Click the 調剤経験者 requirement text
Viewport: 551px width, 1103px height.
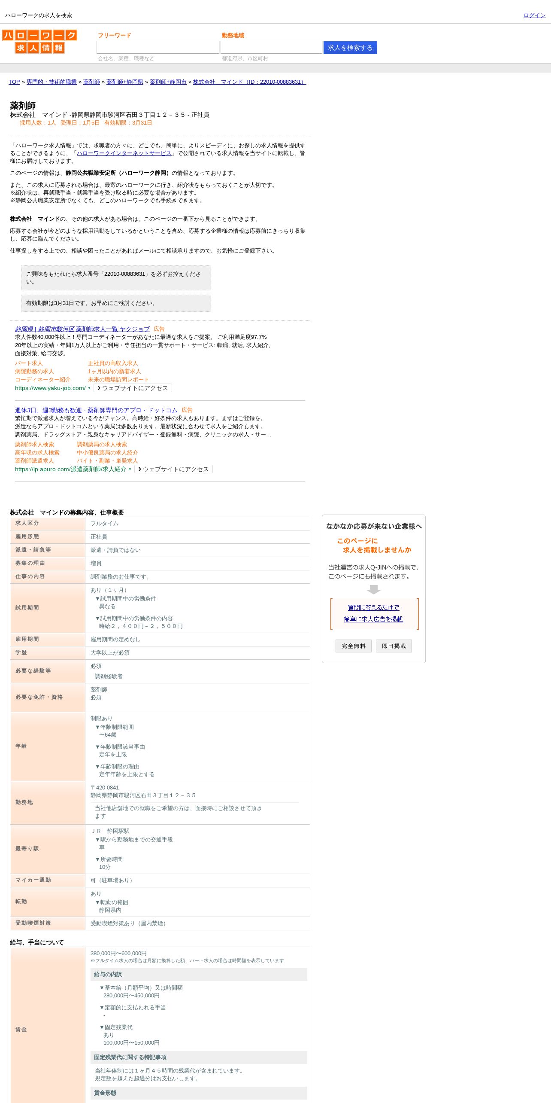[x=109, y=676]
